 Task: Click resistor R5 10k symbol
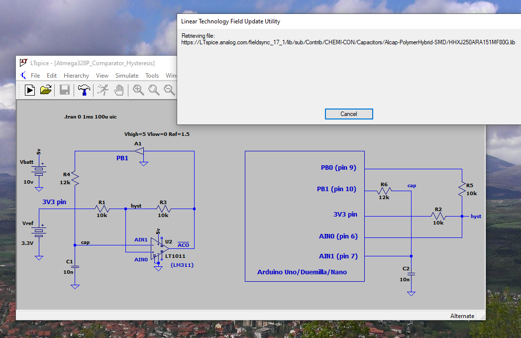462,189
